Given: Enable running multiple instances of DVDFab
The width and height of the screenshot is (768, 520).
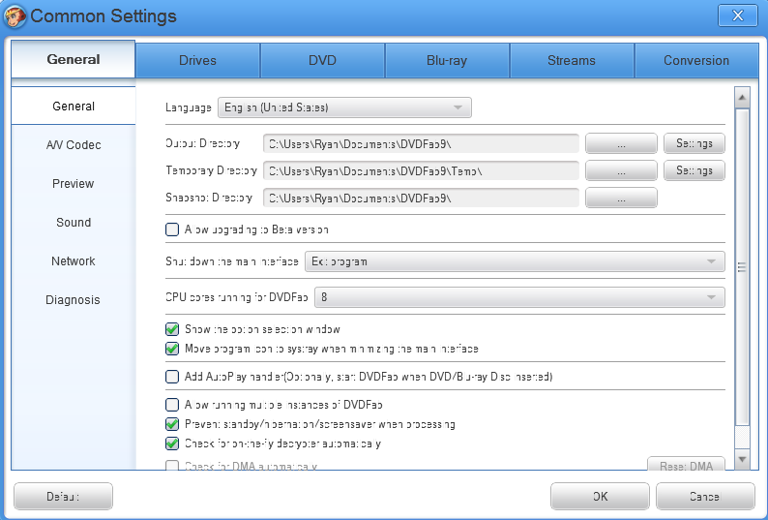Looking at the screenshot, I should (x=172, y=405).
